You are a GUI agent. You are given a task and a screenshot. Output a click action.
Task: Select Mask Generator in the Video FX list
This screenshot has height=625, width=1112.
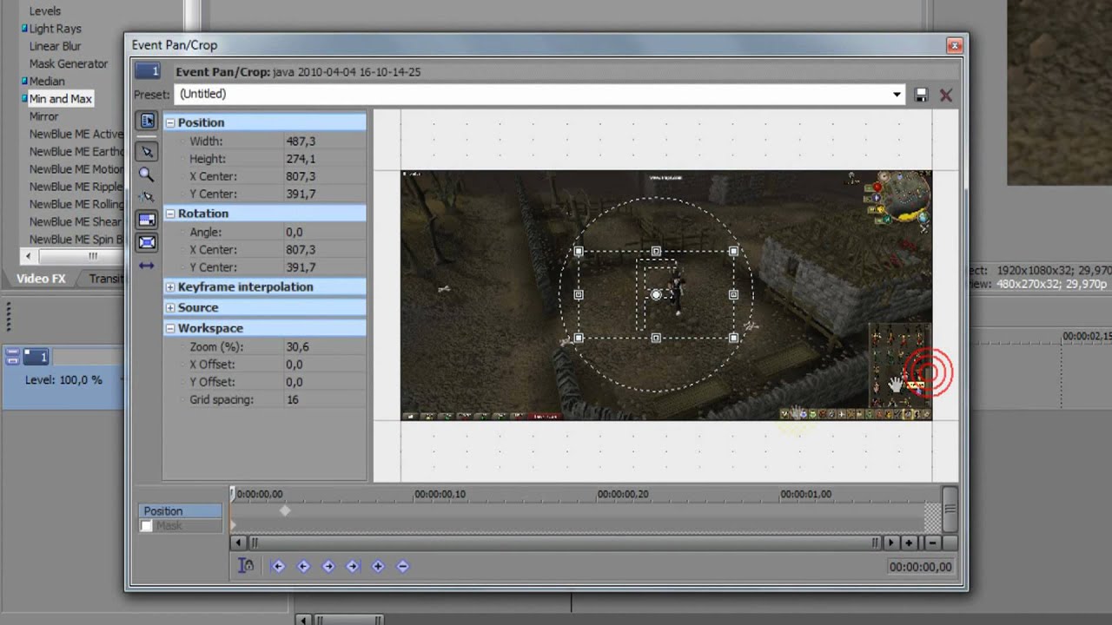pyautogui.click(x=69, y=63)
